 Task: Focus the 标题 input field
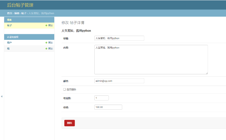click(119, 38)
